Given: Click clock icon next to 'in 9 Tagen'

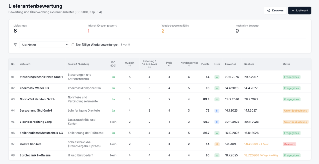Looking at the screenshot, I should [x=257, y=144].
